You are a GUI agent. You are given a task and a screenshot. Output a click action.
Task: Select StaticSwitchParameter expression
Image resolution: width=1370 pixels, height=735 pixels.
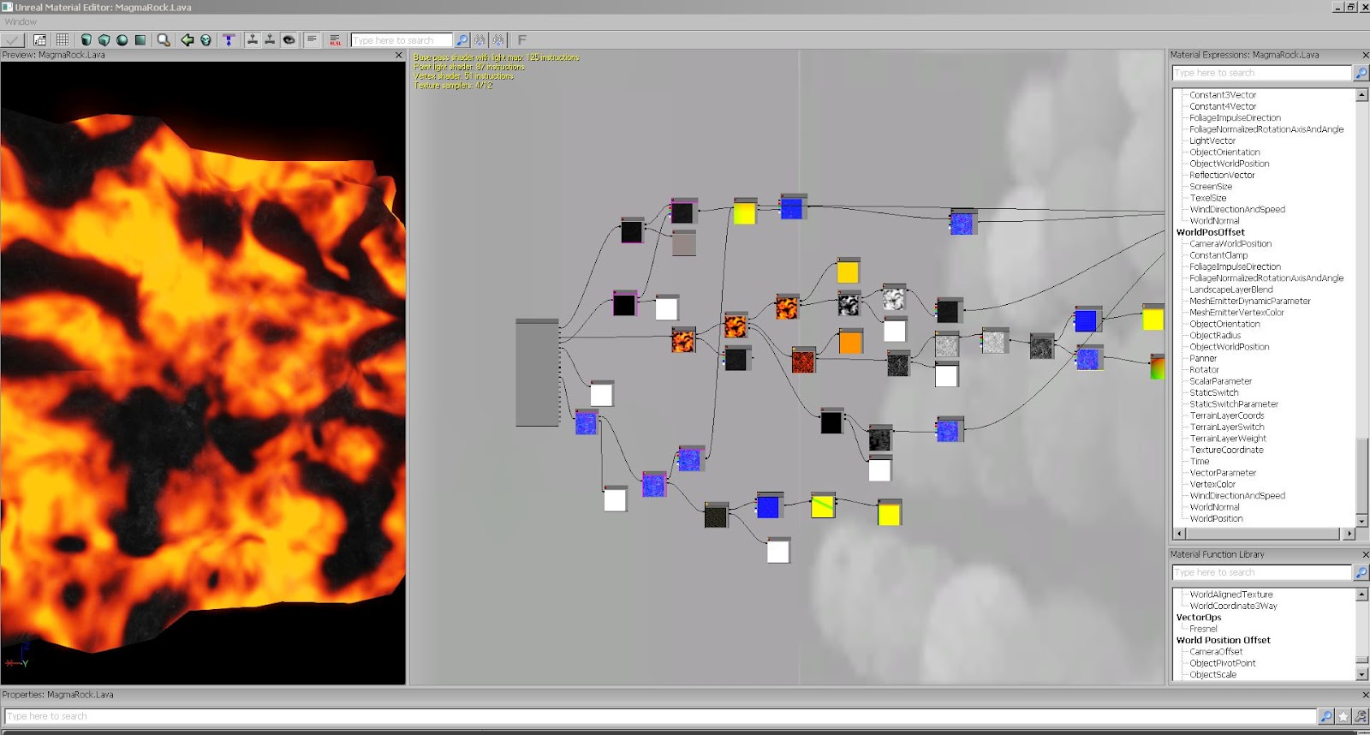pyautogui.click(x=1234, y=403)
